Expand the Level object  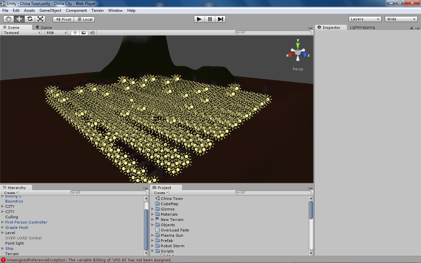[x=3, y=233]
